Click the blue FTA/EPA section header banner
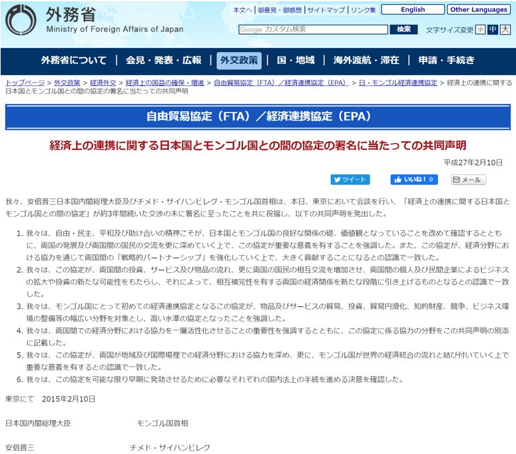 coord(258,116)
